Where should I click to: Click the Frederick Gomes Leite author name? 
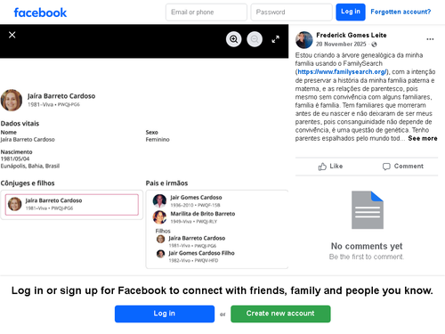coord(352,36)
